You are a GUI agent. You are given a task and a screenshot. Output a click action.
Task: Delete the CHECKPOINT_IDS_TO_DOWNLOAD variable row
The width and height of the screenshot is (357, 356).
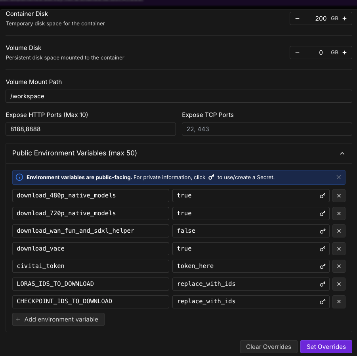pos(339,302)
